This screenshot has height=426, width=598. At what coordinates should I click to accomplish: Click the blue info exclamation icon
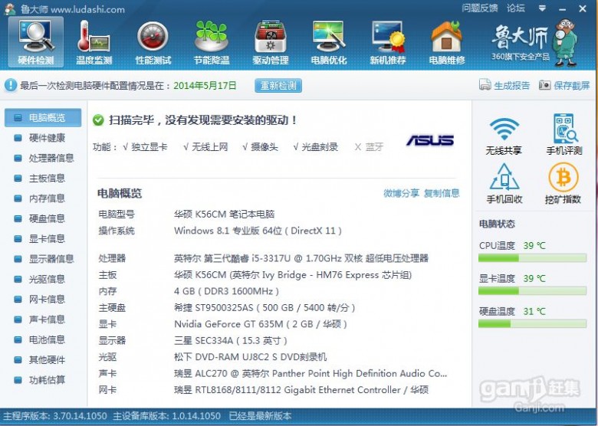click(x=10, y=85)
